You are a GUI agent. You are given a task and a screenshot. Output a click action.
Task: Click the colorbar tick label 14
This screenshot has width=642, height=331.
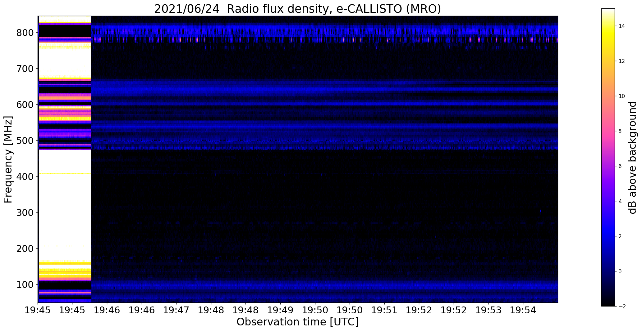pos(622,26)
